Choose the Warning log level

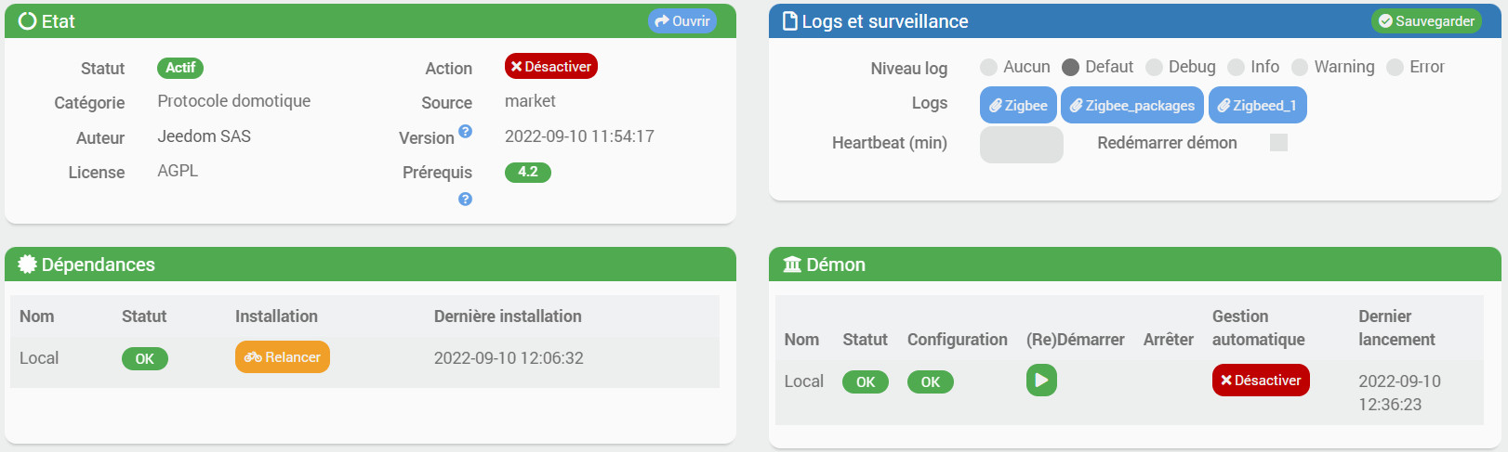[x=1300, y=67]
